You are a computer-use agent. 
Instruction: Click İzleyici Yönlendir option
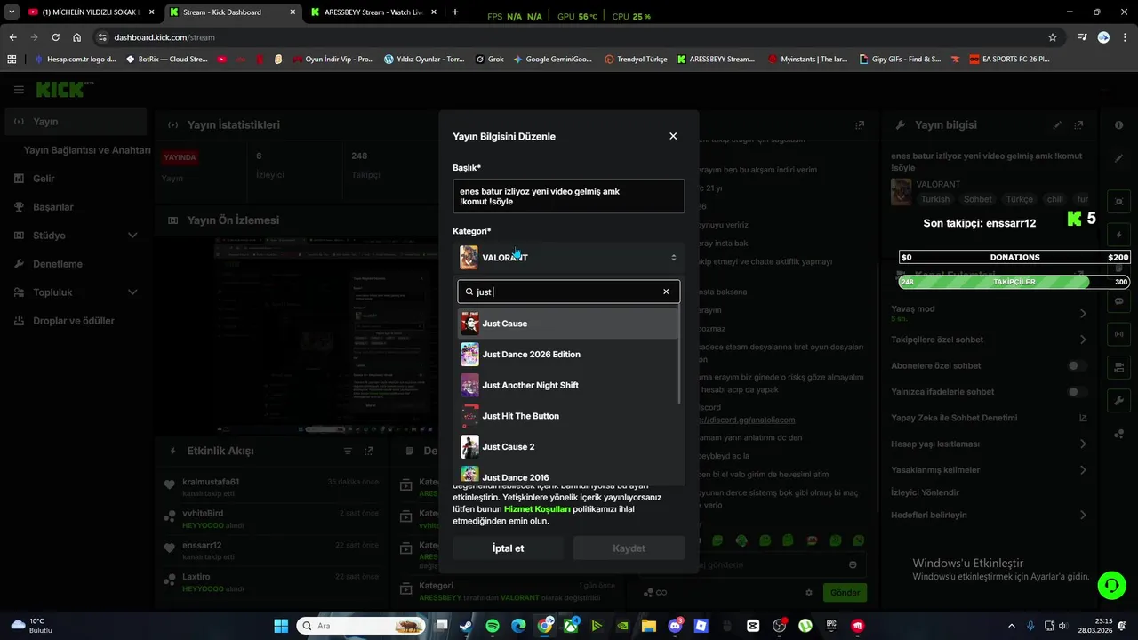(x=925, y=492)
